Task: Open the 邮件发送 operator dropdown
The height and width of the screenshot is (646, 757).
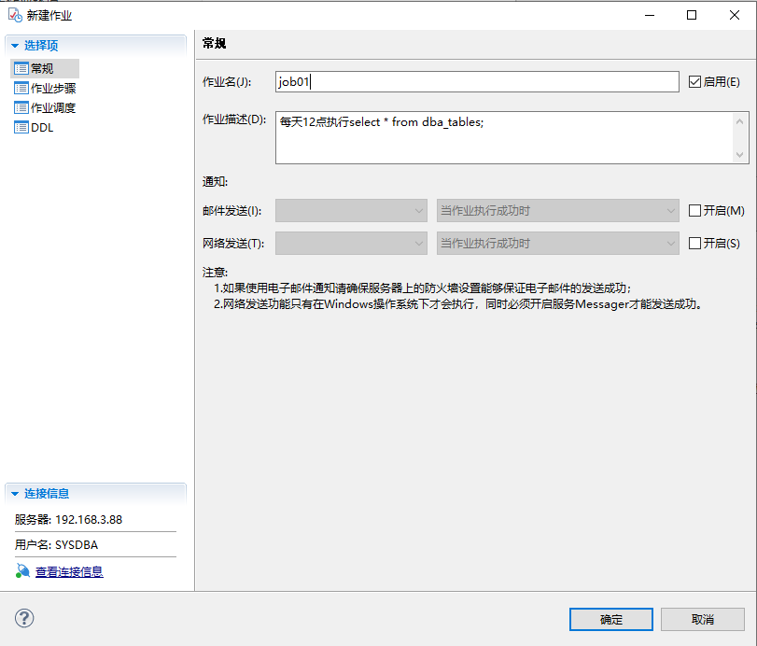Action: pyautogui.click(x=352, y=210)
